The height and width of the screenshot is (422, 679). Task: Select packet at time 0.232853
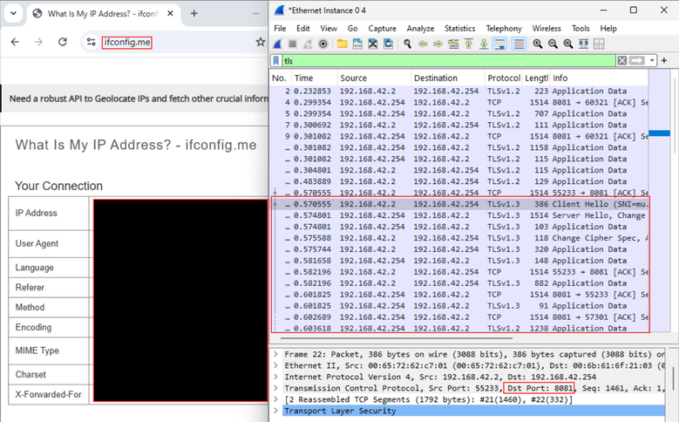point(459,91)
